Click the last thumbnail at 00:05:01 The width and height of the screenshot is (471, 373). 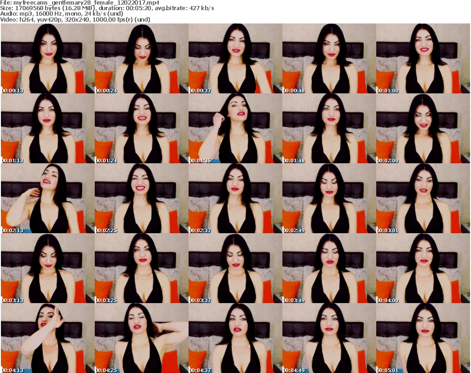(x=423, y=338)
